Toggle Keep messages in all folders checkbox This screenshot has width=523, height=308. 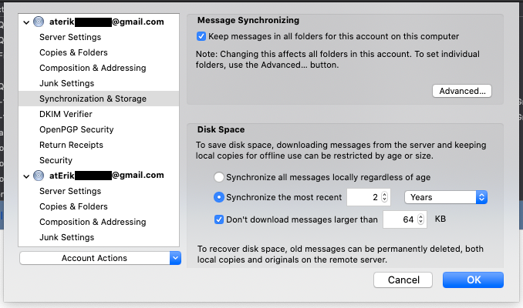201,36
